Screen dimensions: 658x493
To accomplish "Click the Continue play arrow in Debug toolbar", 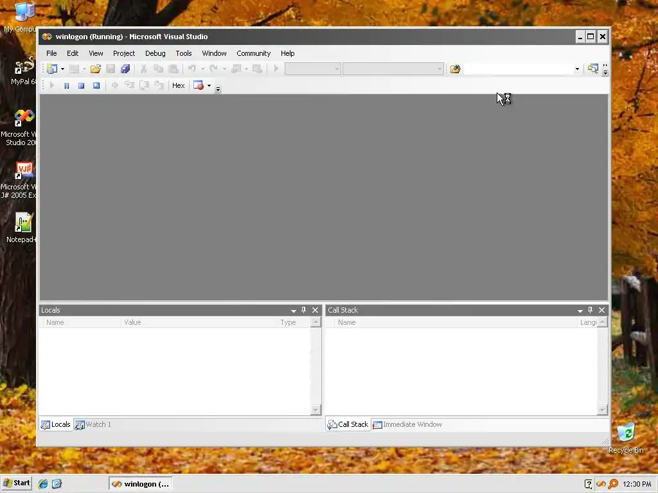I will [52, 85].
